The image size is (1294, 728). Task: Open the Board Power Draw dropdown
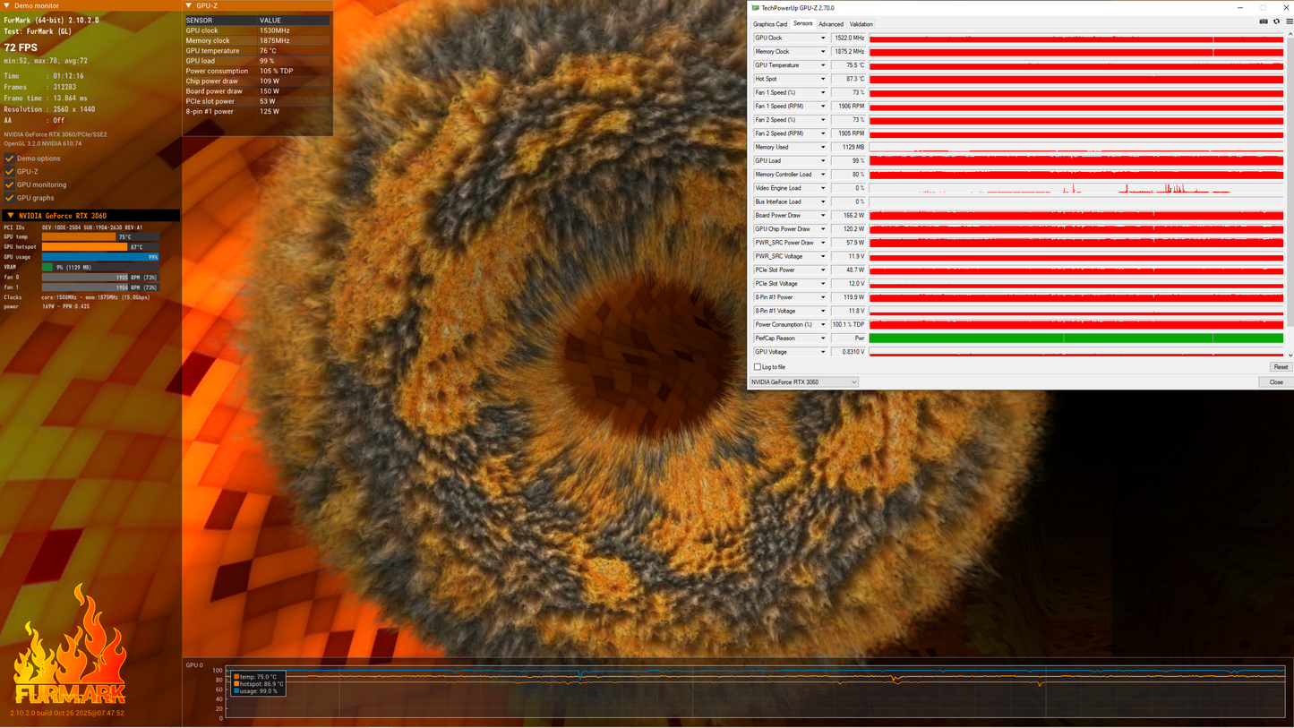pyautogui.click(x=823, y=216)
